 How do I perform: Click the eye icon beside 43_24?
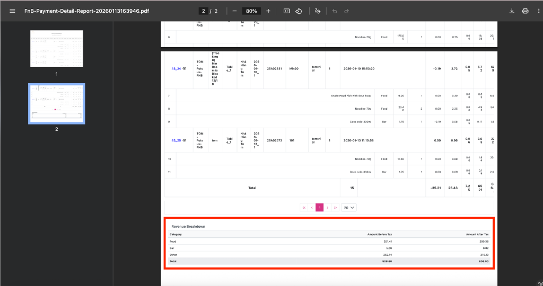click(x=185, y=68)
